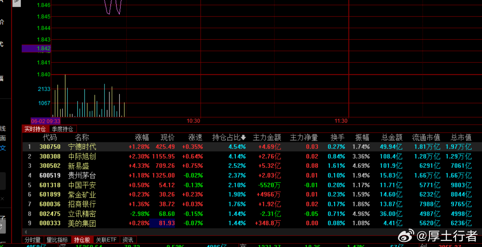Click the 1.846 price axis label
The height and width of the screenshot is (247, 482).
point(44,5)
